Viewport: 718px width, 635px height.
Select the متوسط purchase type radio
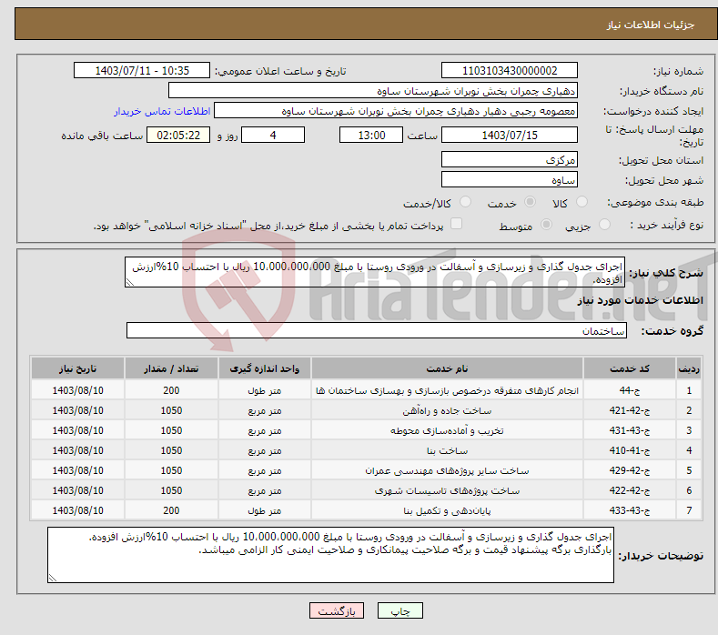pyautogui.click(x=546, y=225)
